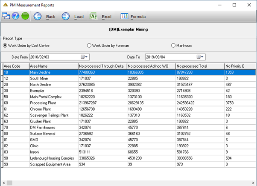
Task: Click the PM Measurement Reports title bar icon
Action: click(x=6, y=5)
